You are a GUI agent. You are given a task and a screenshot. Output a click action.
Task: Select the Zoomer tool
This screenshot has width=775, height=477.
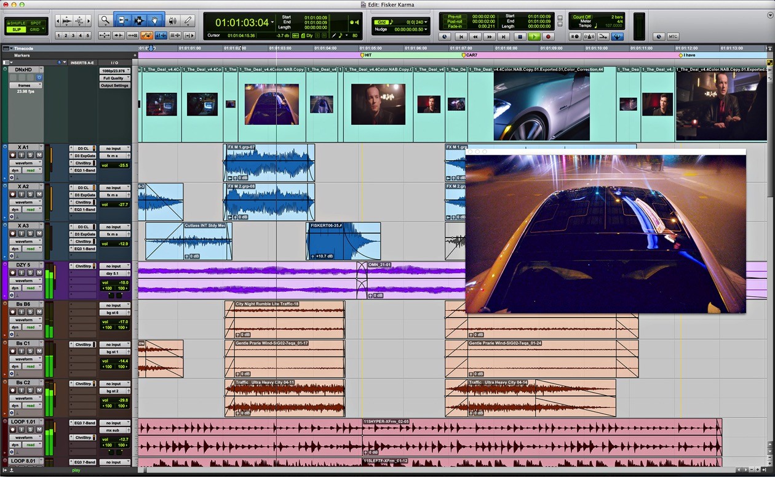point(105,20)
